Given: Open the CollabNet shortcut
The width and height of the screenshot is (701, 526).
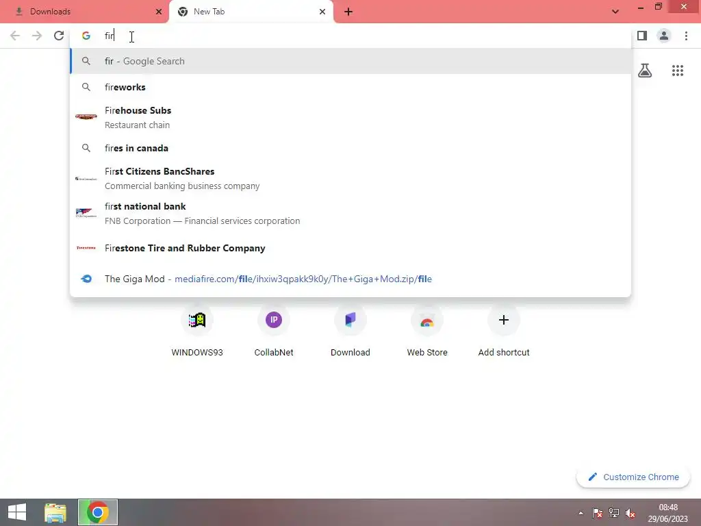Looking at the screenshot, I should coord(274,331).
